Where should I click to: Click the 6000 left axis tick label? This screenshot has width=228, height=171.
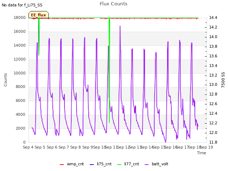click(21, 100)
